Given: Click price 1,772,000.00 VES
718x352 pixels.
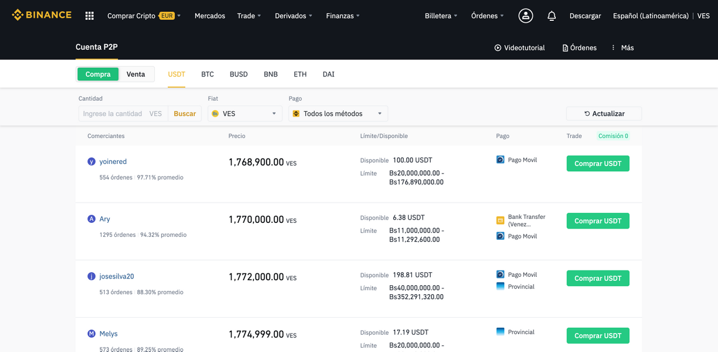Looking at the screenshot, I should pos(263,277).
